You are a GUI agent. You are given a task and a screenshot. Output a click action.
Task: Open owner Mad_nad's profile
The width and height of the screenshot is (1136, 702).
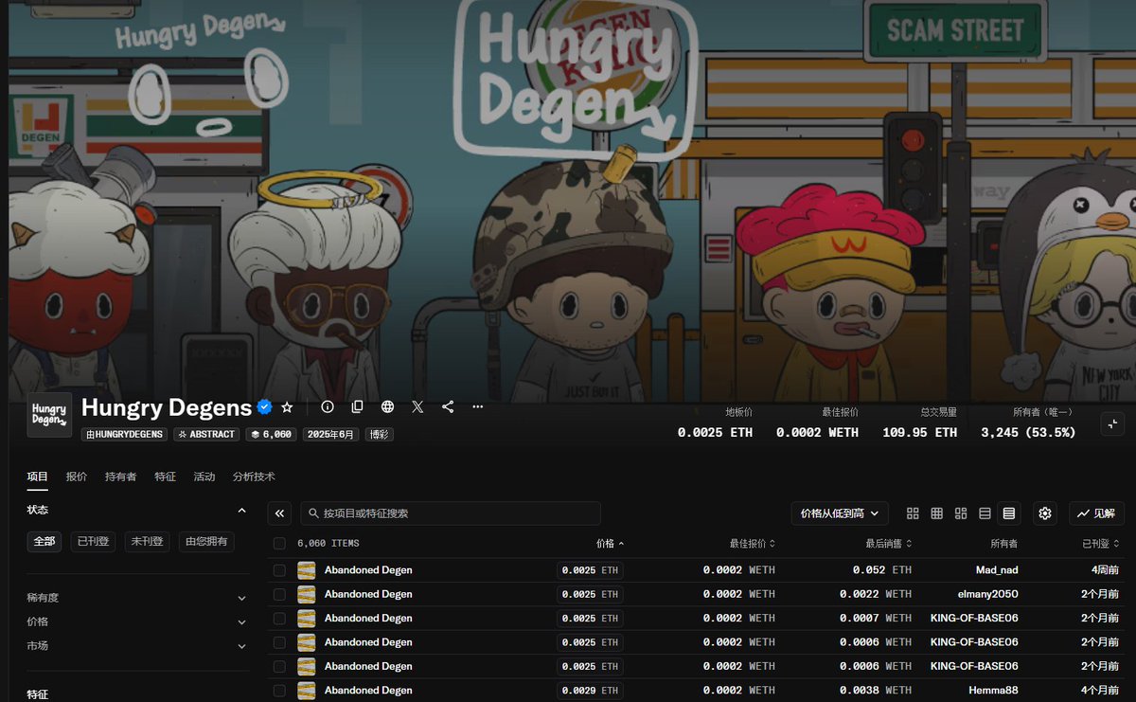(997, 570)
